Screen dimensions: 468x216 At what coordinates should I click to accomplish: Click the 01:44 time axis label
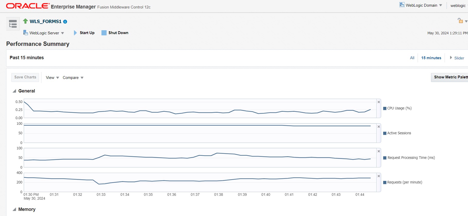point(360,195)
